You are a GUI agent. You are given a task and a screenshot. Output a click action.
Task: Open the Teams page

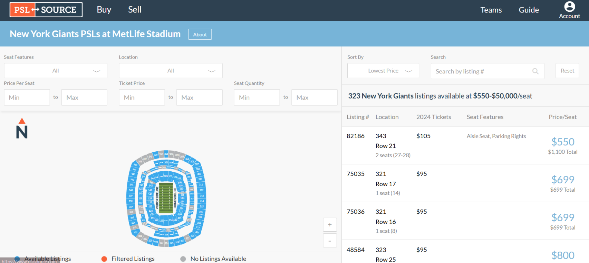491,10
